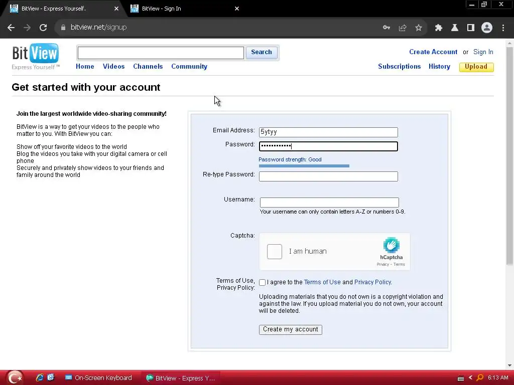Click the search magnifier tray icon
This screenshot has height=385, width=514.
click(x=480, y=377)
